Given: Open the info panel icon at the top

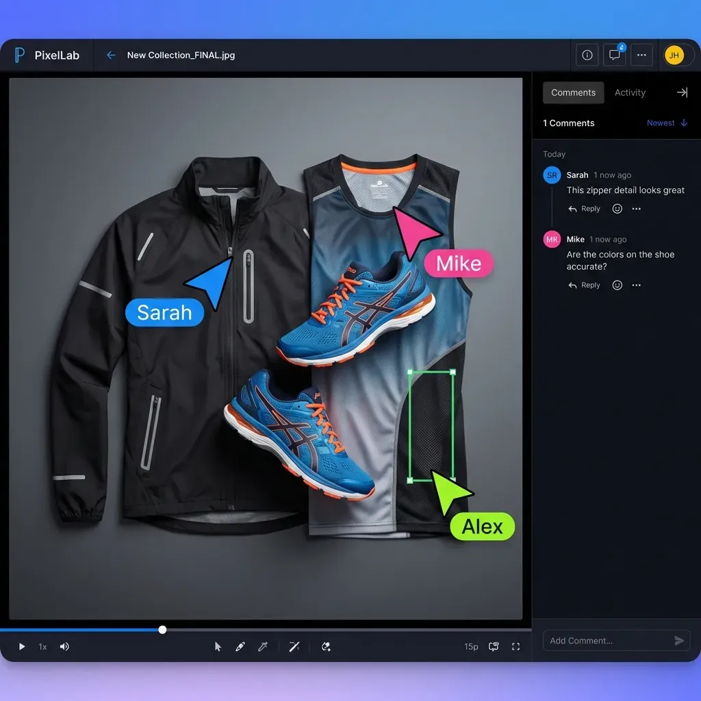Looking at the screenshot, I should [587, 55].
